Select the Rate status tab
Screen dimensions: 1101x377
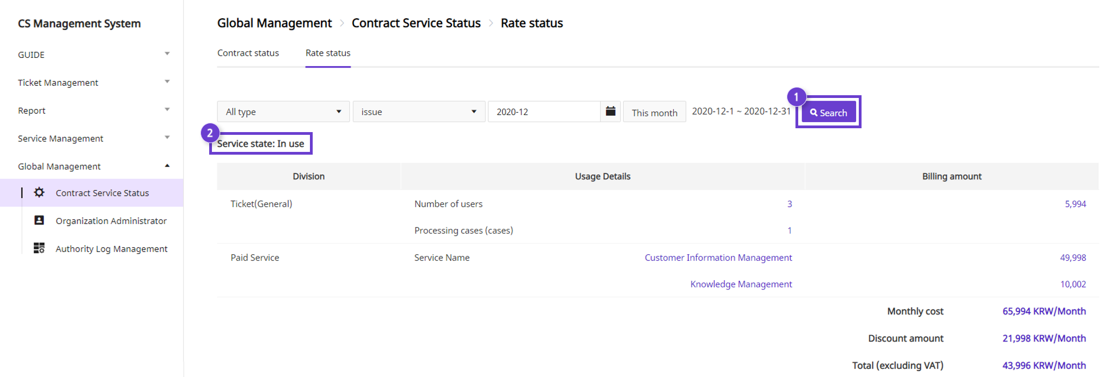pyautogui.click(x=328, y=53)
